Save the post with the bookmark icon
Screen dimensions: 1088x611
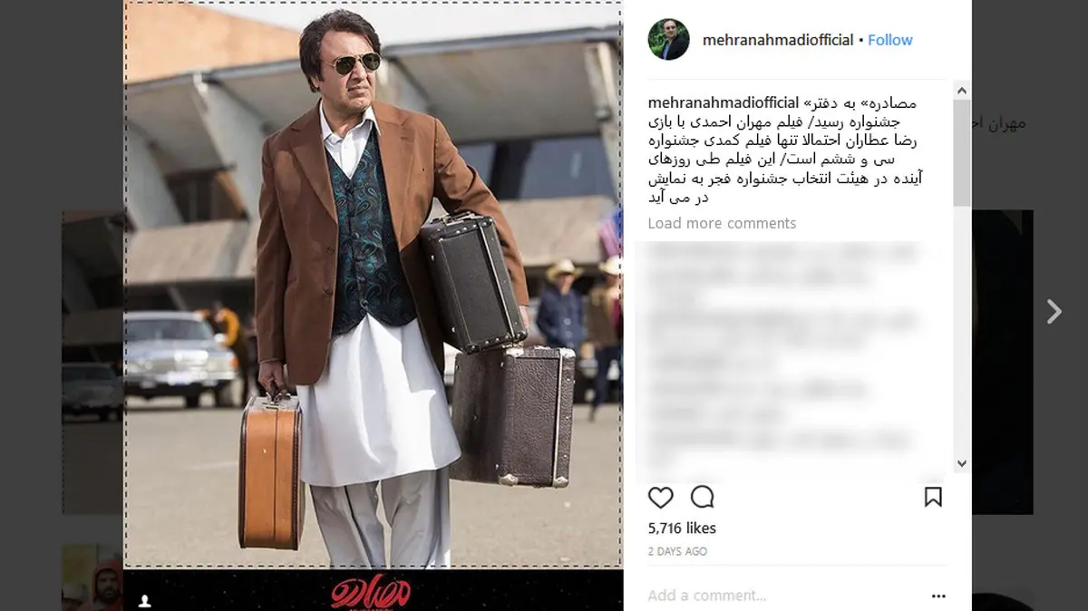tap(933, 497)
